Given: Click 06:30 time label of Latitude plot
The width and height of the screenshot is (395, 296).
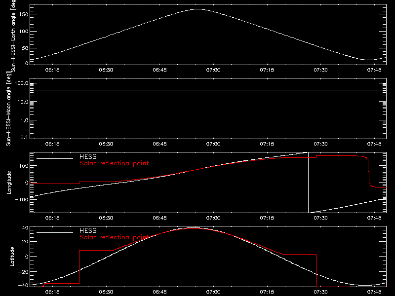Looking at the screenshot, I should coord(106,292).
